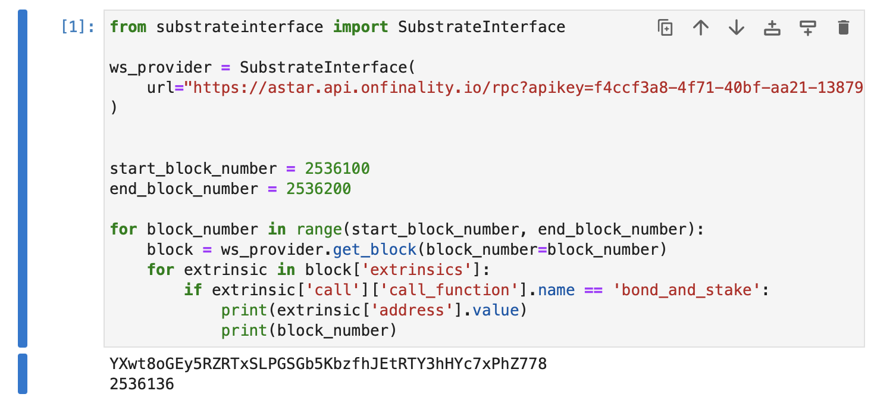Viewport: 871px width, 400px height.
Task: Click the end block value 2536200
Action: [318, 189]
